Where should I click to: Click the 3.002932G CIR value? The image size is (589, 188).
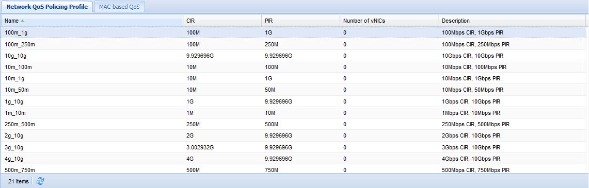pyautogui.click(x=200, y=147)
